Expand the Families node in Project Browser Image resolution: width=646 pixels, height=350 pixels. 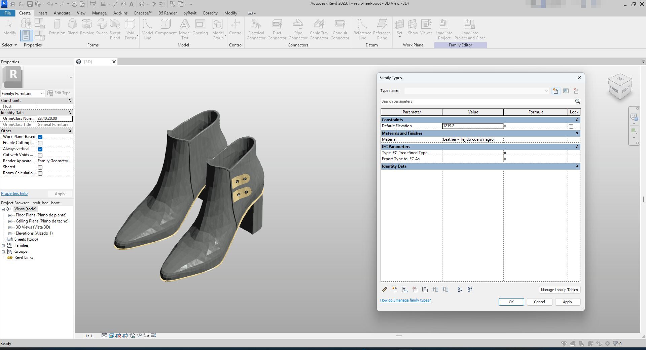coord(3,246)
